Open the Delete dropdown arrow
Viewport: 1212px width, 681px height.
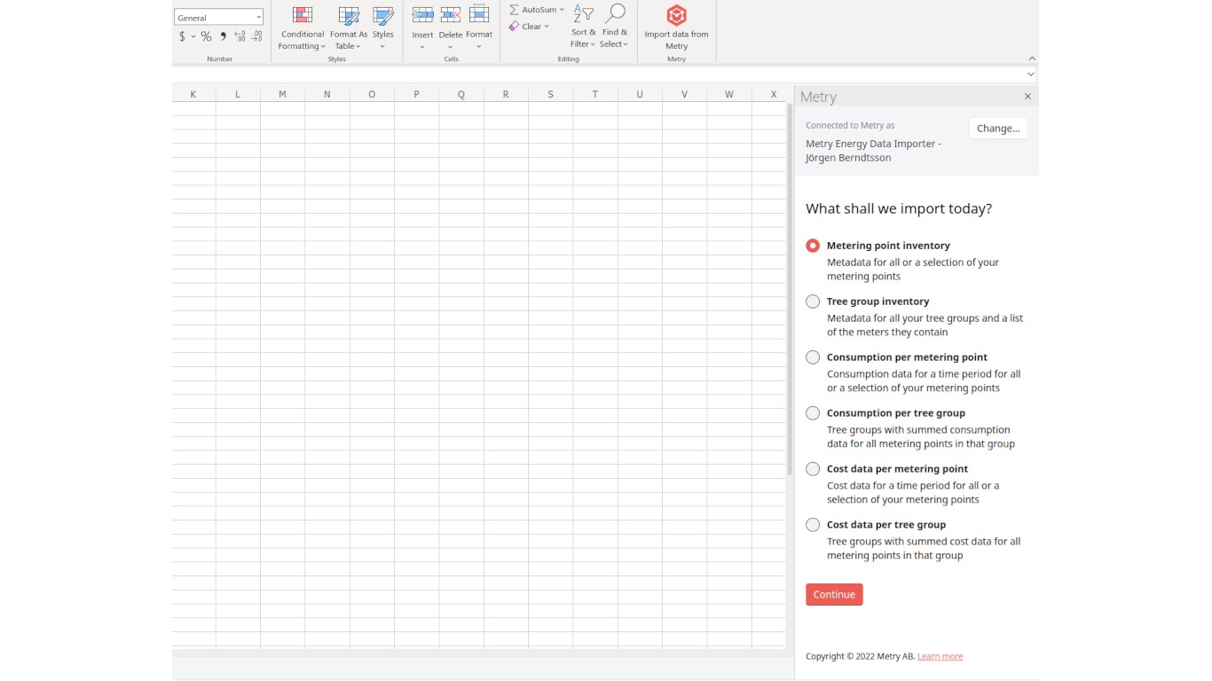[451, 47]
